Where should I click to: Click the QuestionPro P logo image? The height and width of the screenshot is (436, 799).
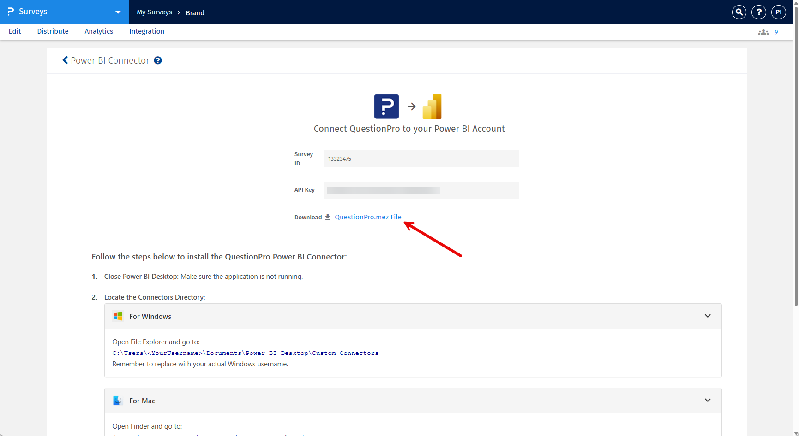pyautogui.click(x=386, y=106)
